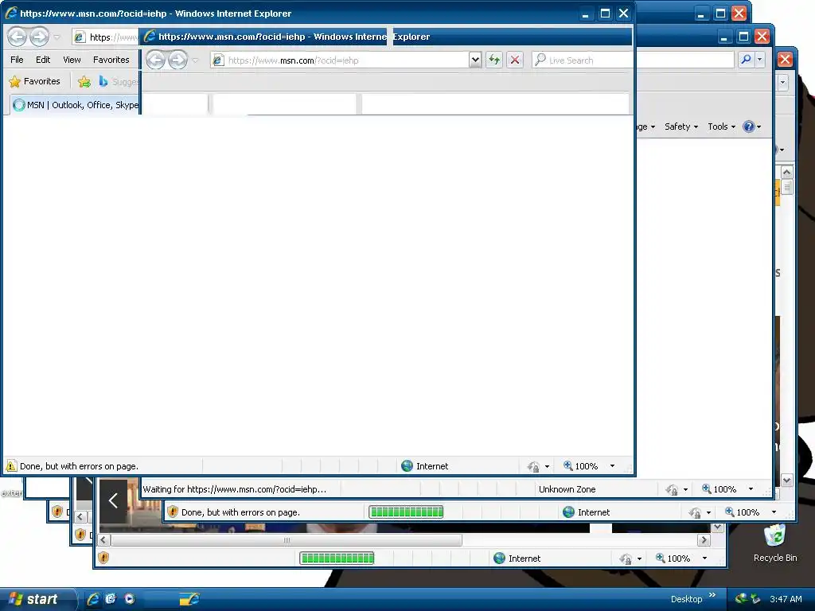Click ie icon in front window title bar

(x=11, y=13)
